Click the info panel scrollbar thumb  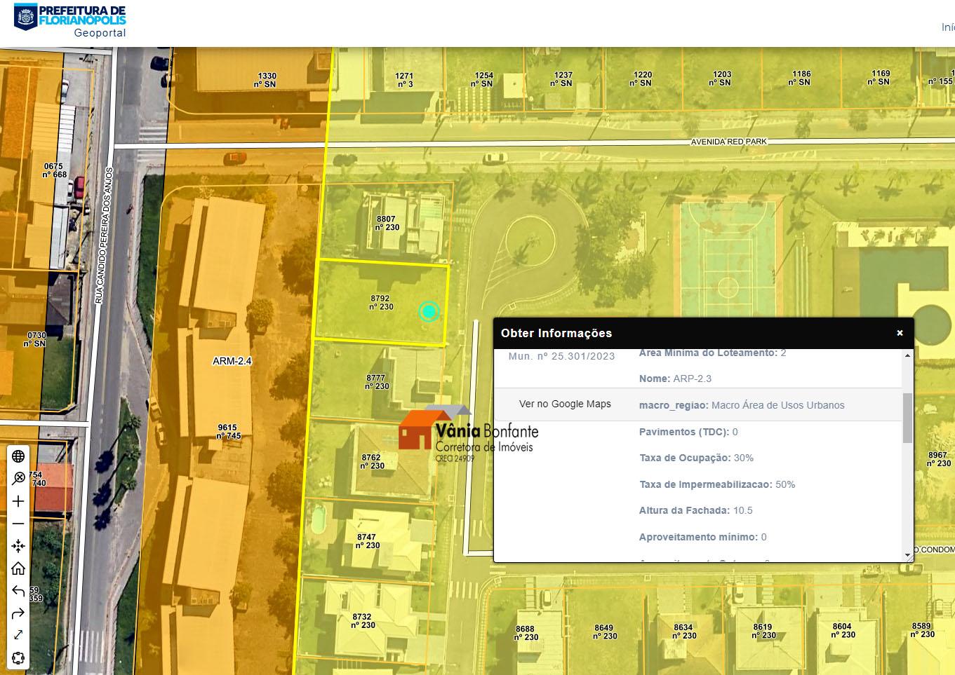[907, 418]
